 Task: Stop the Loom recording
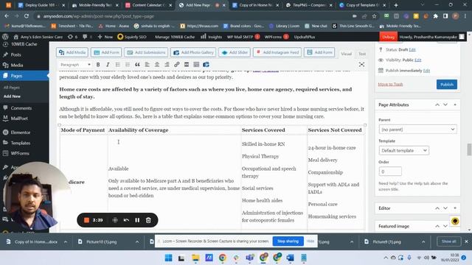86,220
